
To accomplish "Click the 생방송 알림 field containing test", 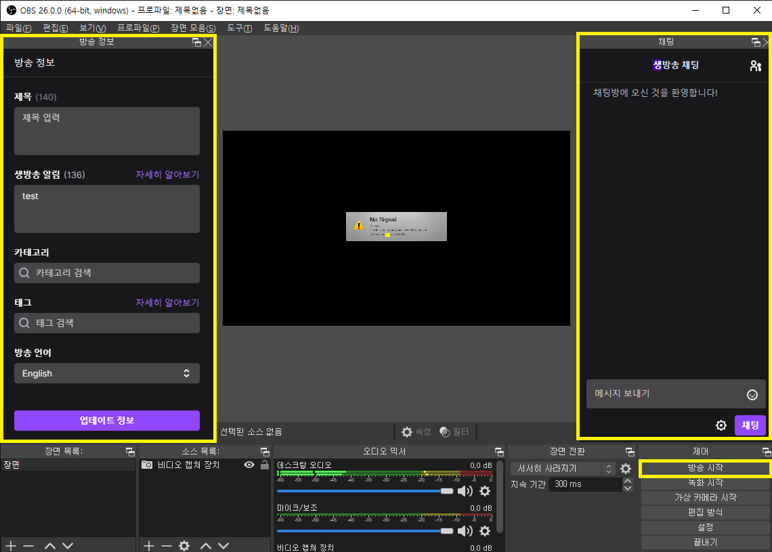I will [x=107, y=209].
